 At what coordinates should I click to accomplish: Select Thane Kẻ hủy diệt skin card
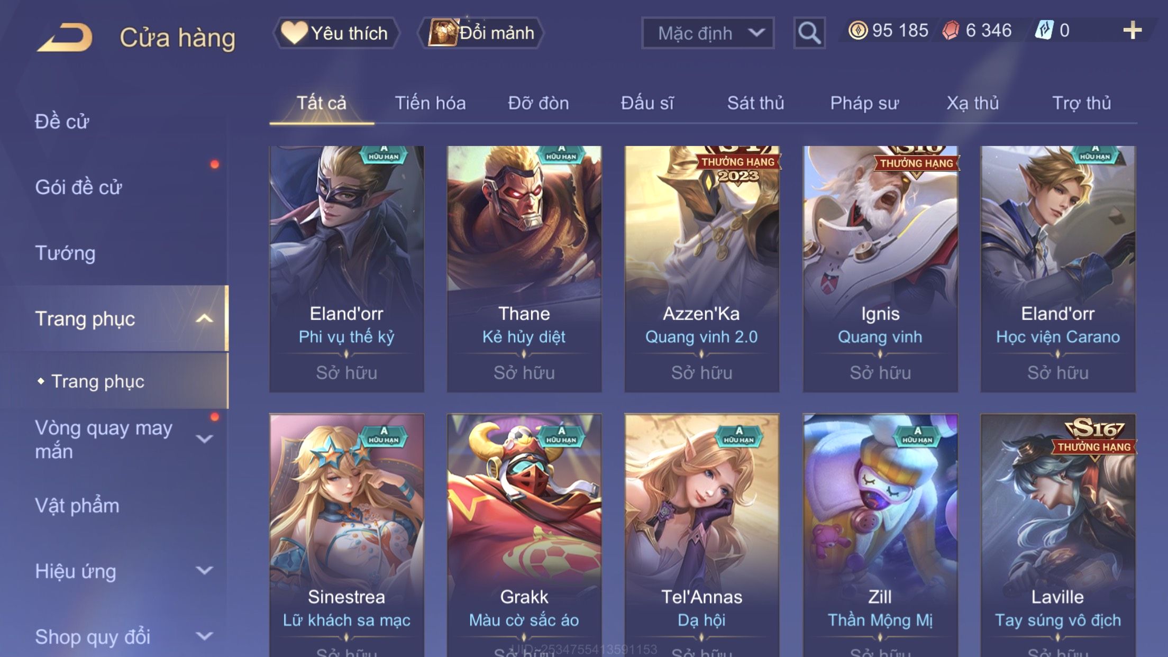click(524, 269)
